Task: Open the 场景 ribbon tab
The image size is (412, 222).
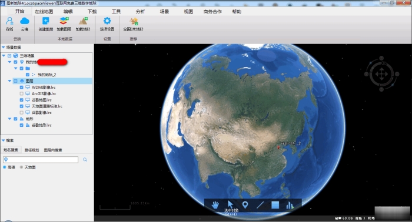Action: [164, 12]
